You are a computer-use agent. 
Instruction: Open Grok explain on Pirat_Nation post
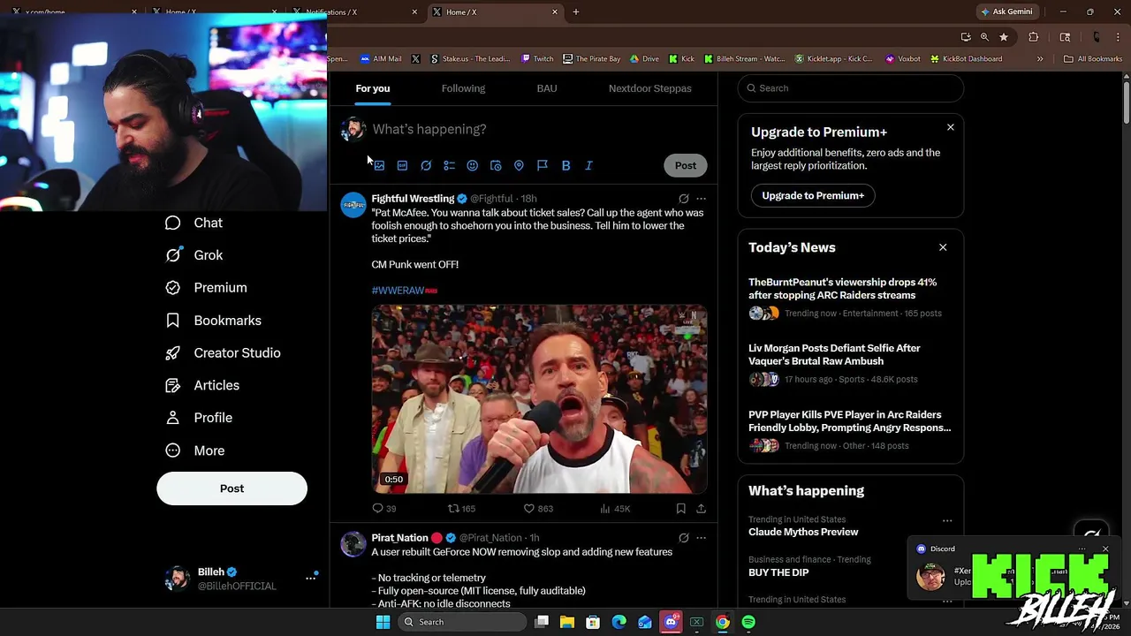click(x=683, y=538)
